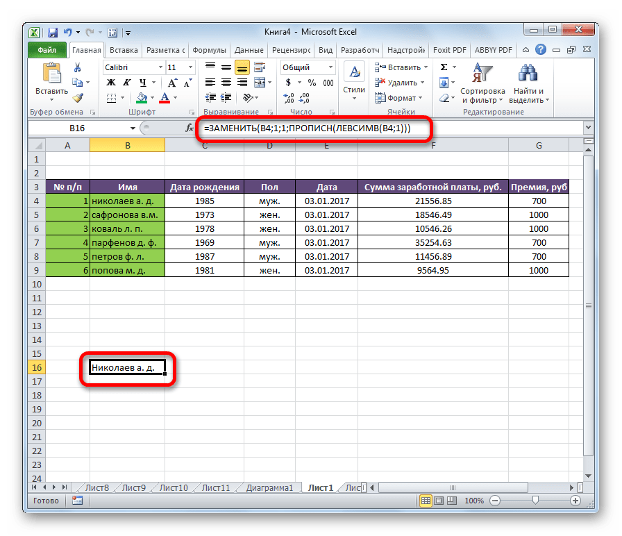Image resolution: width=622 pixels, height=536 pixels.
Task: Switch to Page Layout view in status bar
Action: (x=437, y=501)
